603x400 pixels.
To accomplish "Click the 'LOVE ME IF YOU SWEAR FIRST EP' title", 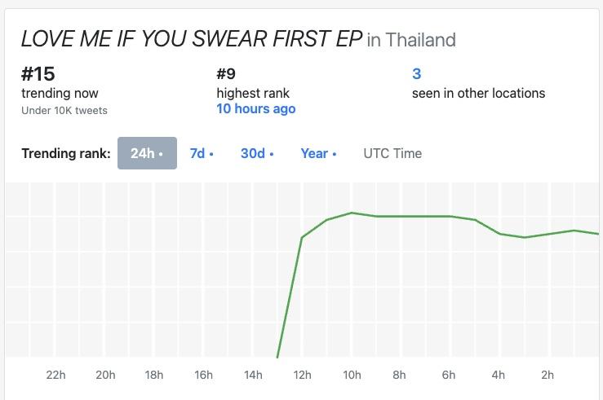I will [191, 39].
